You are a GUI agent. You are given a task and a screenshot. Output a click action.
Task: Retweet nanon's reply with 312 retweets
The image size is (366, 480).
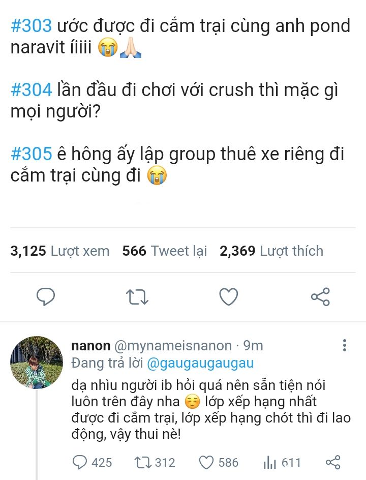click(155, 462)
